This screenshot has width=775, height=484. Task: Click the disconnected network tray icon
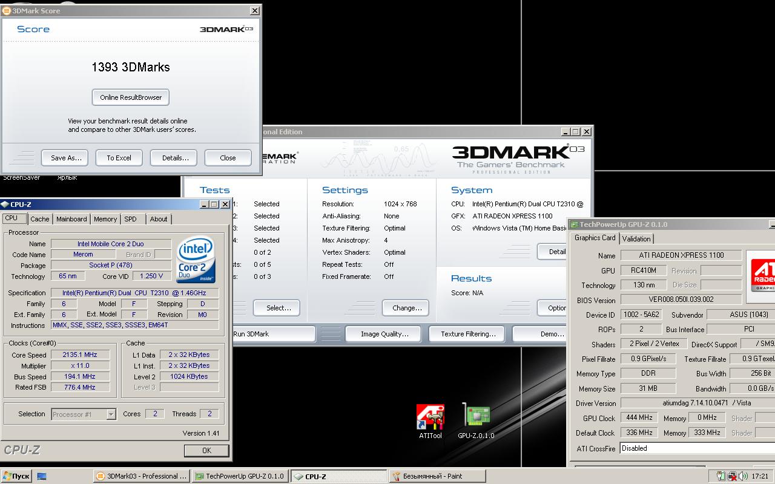point(732,476)
